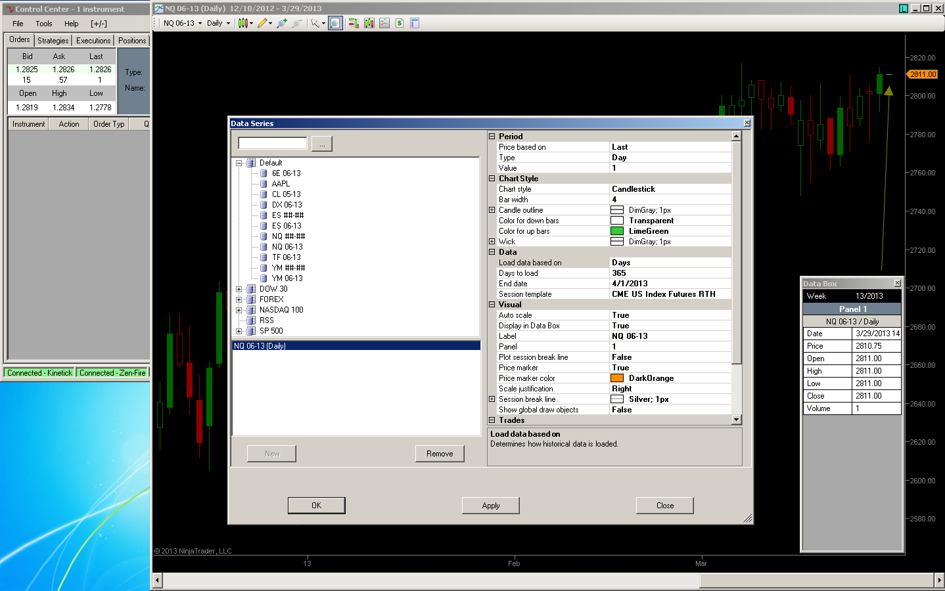
Task: Click the Control Center title icon
Action: (x=9, y=9)
